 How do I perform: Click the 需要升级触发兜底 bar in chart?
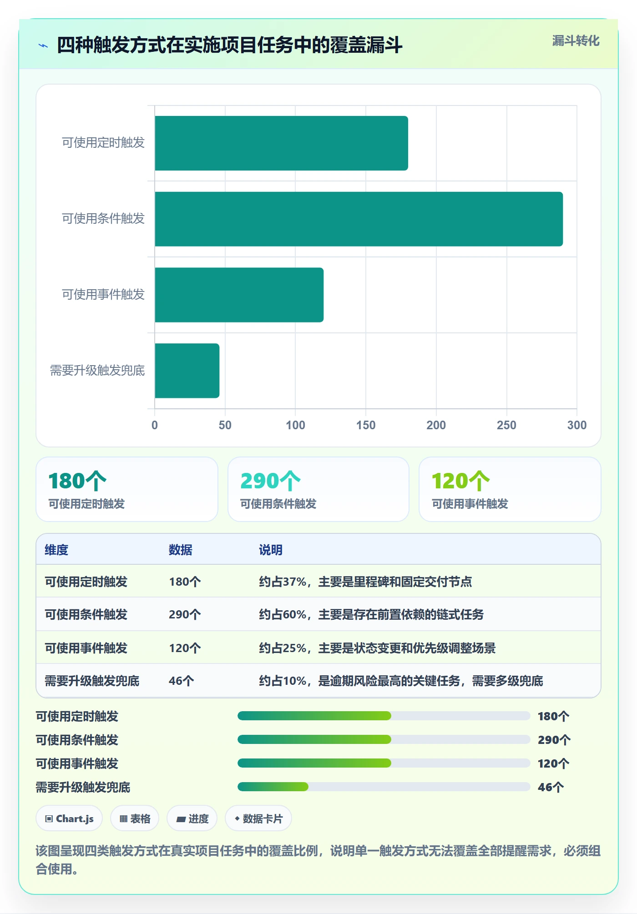[x=187, y=371]
